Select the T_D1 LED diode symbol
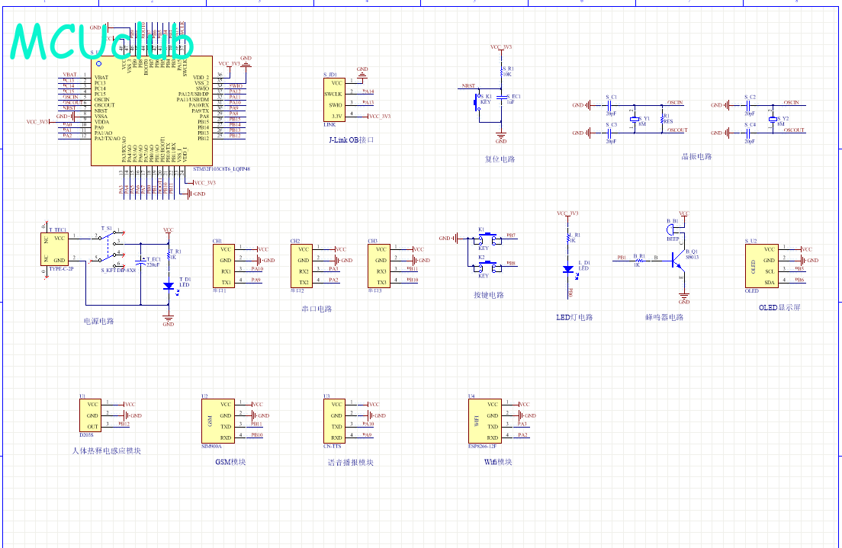The height and width of the screenshot is (548, 842). tap(169, 286)
